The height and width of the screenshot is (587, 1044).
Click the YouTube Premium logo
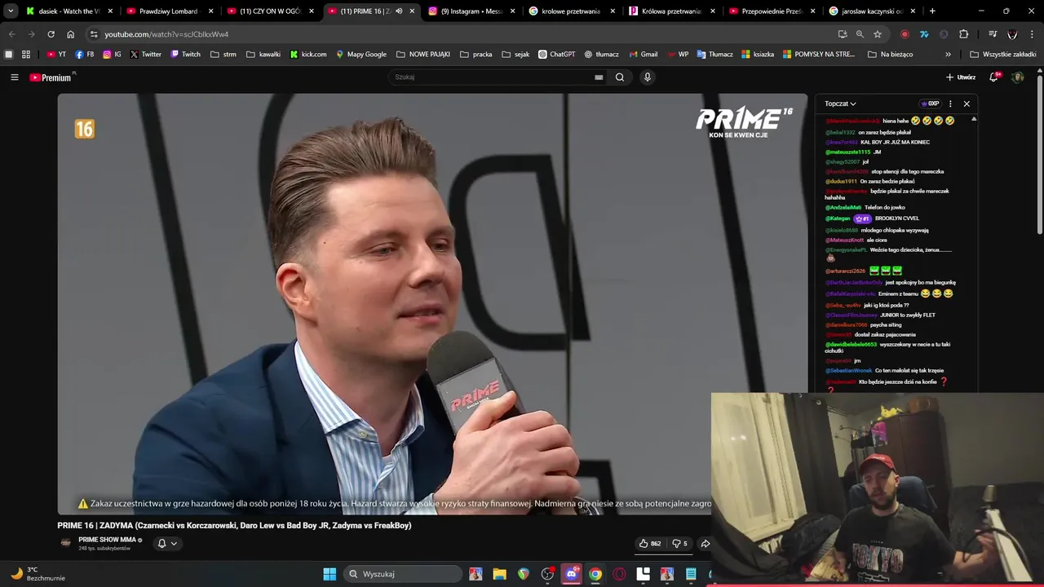coord(51,77)
